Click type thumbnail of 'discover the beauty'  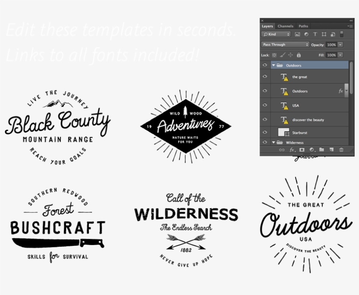284,120
